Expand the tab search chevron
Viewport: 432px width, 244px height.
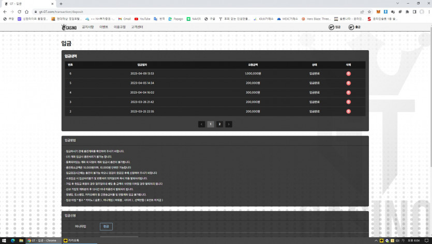click(x=397, y=3)
